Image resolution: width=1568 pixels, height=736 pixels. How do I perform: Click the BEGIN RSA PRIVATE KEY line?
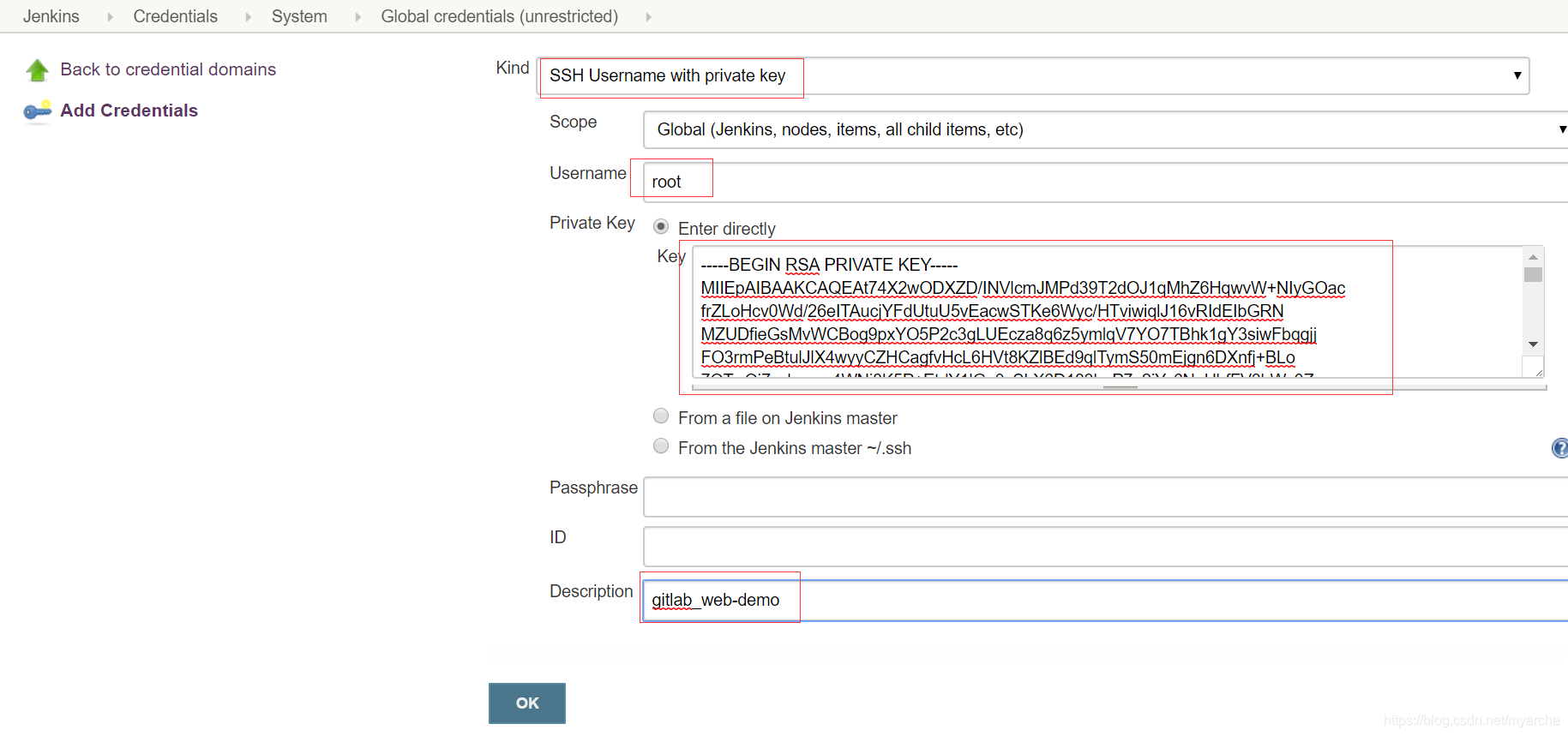click(x=829, y=265)
